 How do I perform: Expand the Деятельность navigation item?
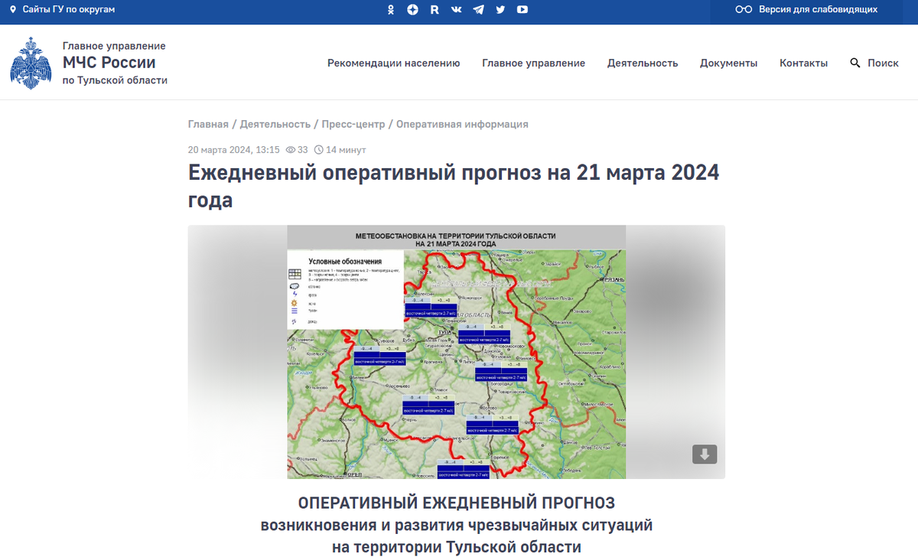642,63
